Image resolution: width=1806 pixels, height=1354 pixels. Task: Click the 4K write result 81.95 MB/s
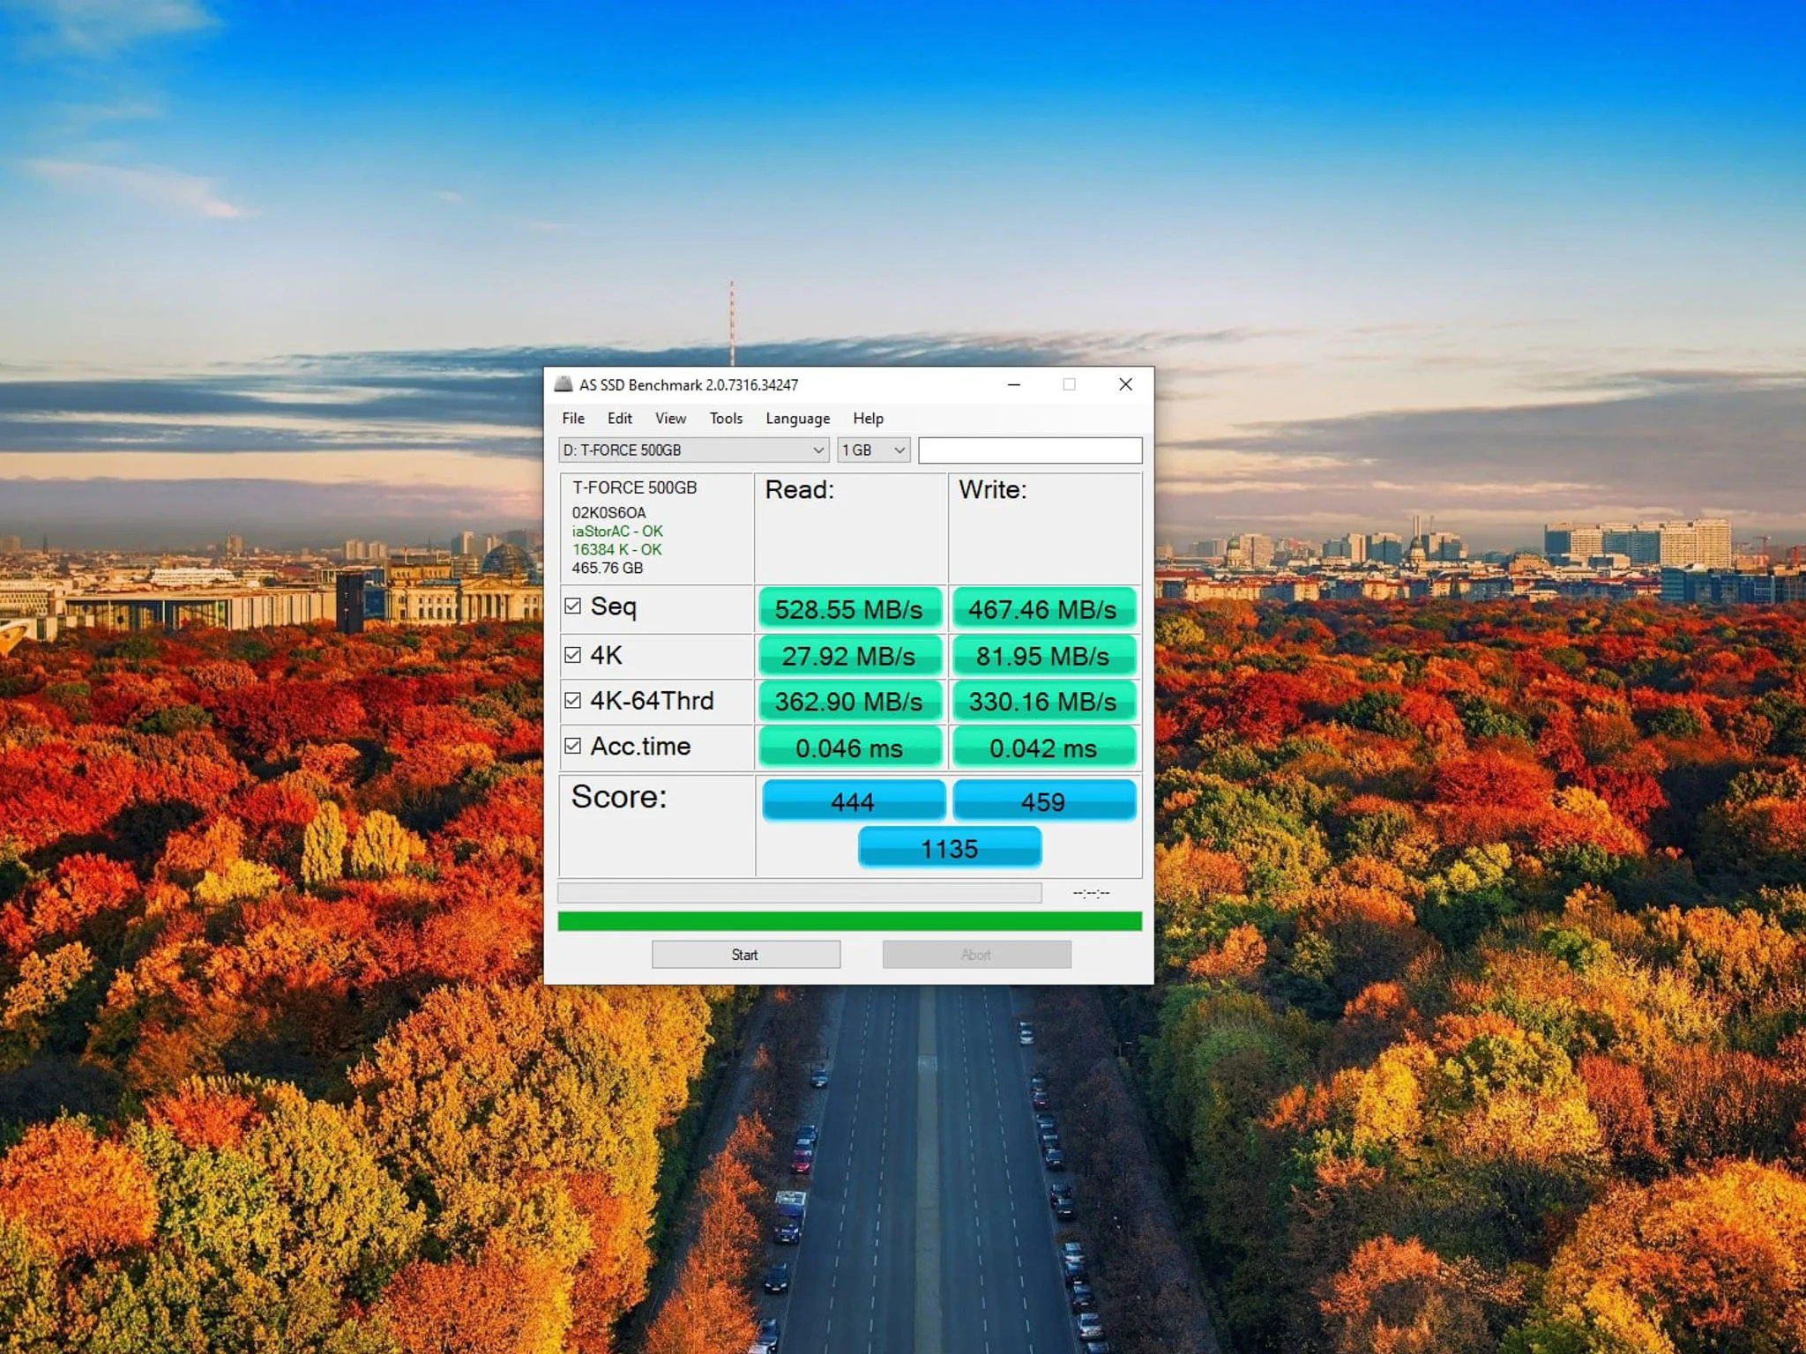[x=1043, y=656]
